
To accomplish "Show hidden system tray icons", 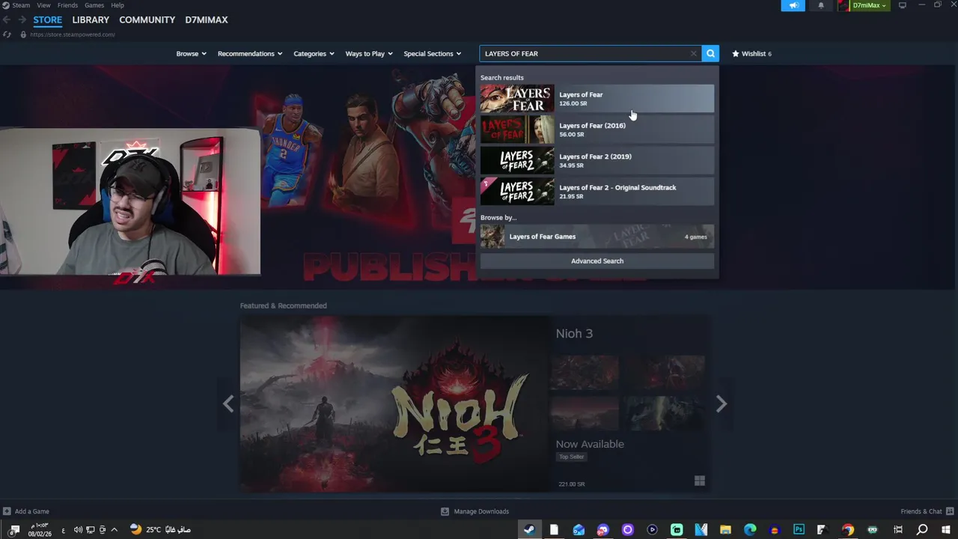I will [x=114, y=529].
